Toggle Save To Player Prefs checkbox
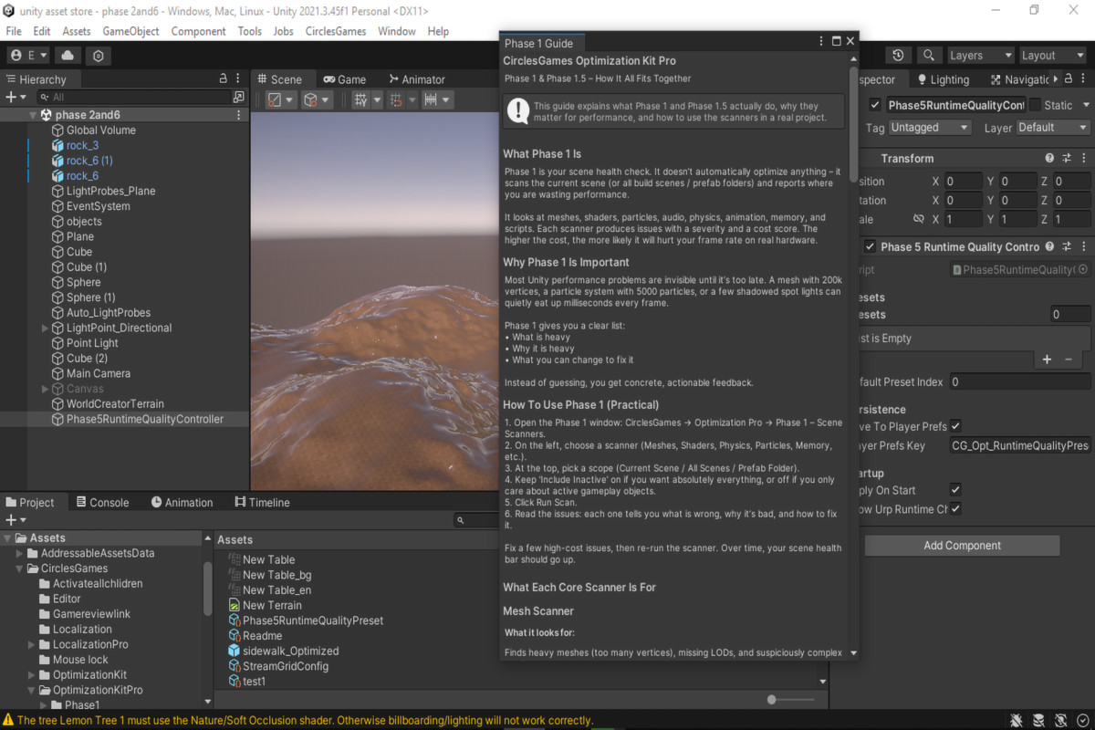Image resolution: width=1095 pixels, height=730 pixels. tap(955, 426)
